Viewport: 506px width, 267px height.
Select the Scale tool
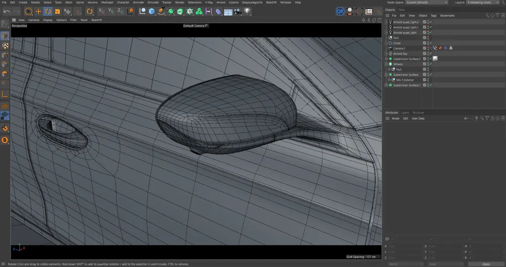click(x=58, y=11)
